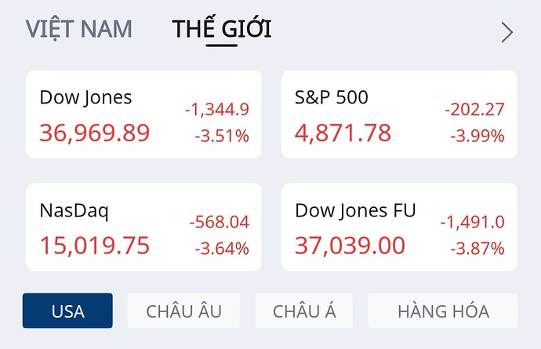Click the Dow Jones index name
This screenshot has height=349, width=541.
(85, 97)
